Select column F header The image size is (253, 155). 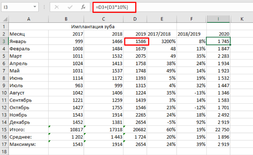coord(192,19)
